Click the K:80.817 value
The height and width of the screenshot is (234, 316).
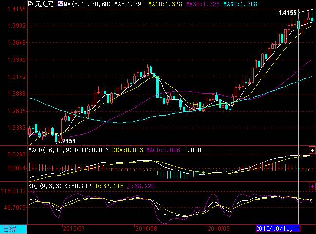point(78,186)
